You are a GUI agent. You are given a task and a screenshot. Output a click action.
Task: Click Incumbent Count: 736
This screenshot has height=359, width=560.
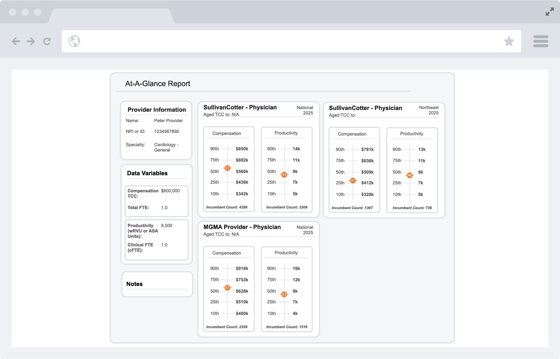coord(412,208)
